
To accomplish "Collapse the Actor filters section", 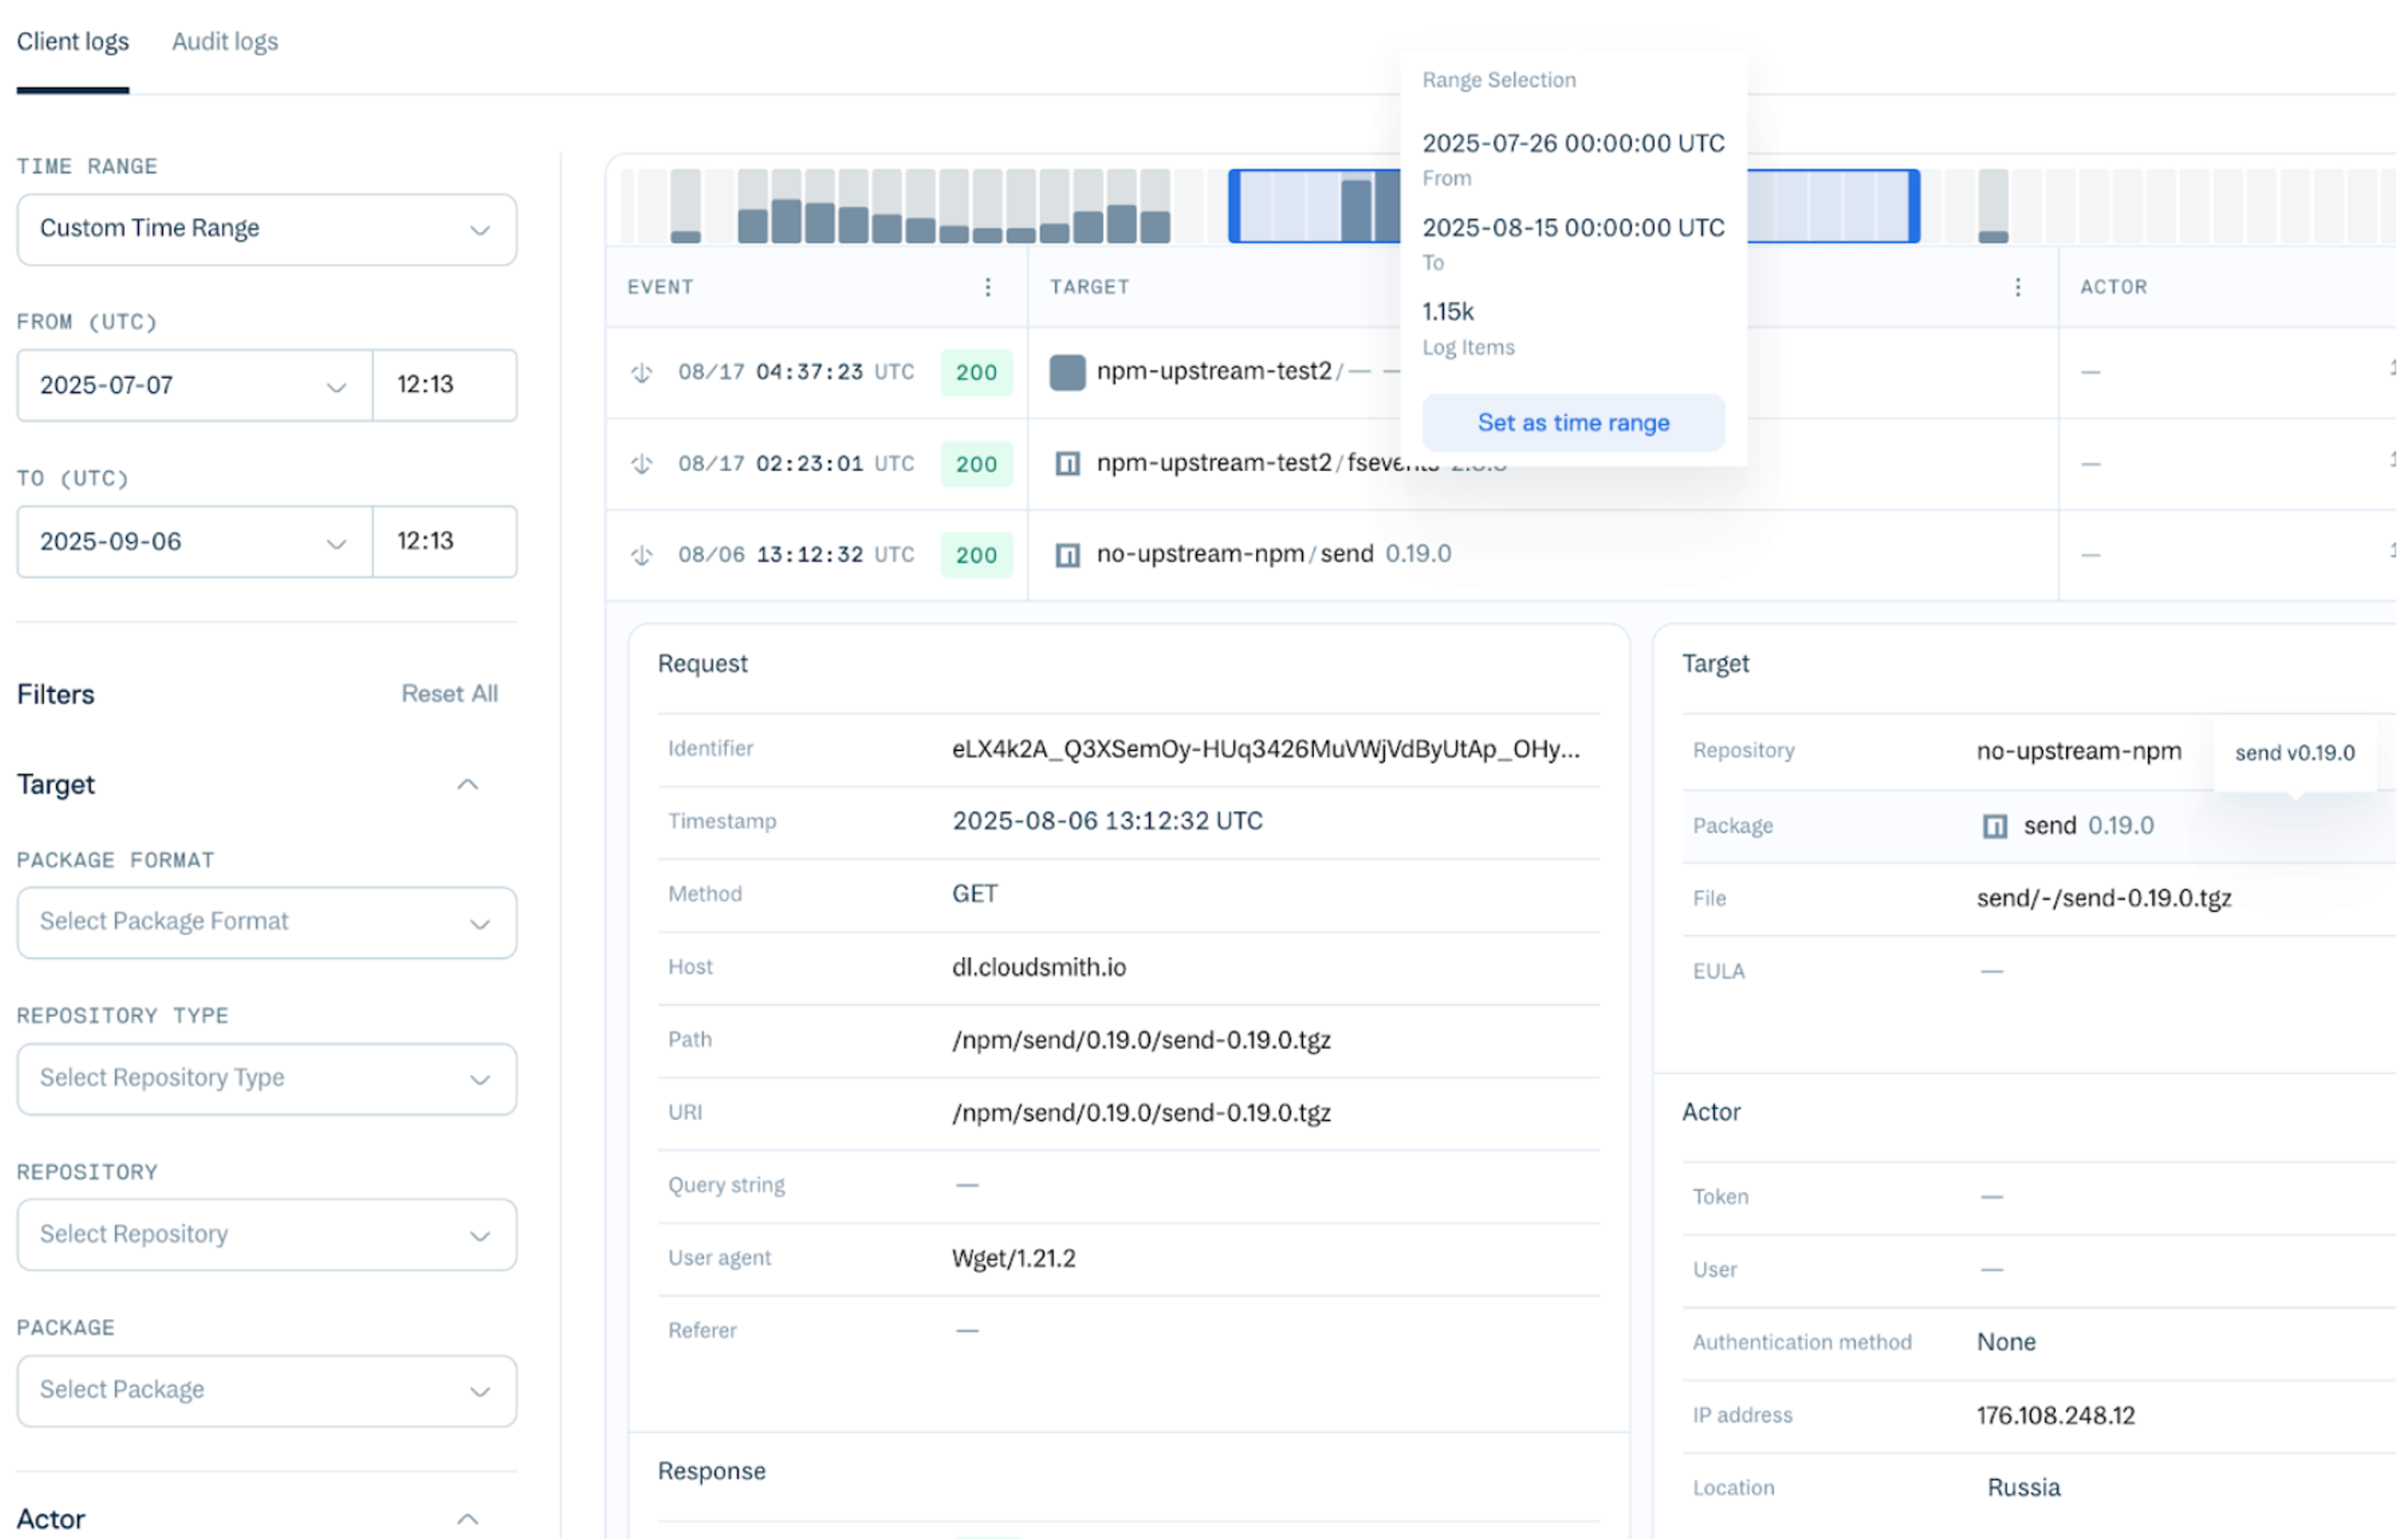I will point(467,1519).
